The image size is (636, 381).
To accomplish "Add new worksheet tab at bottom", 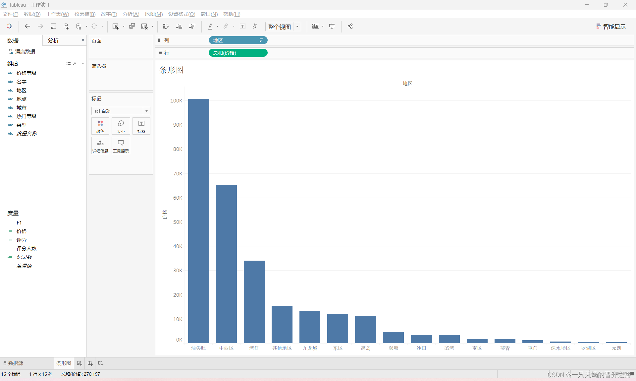I will tap(79, 363).
